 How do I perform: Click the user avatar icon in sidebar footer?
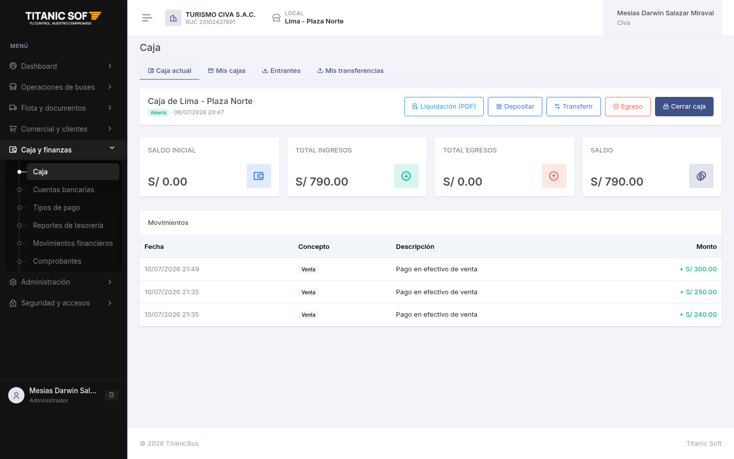click(x=16, y=395)
